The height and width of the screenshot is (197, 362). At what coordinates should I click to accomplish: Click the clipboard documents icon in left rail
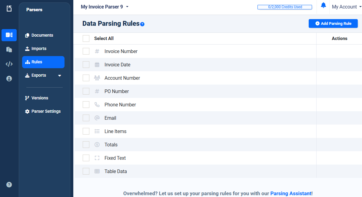9,49
